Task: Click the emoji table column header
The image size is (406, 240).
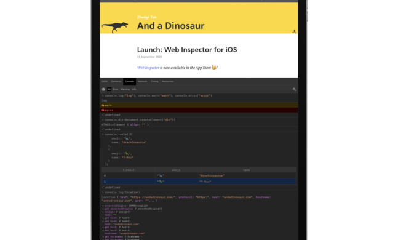Action: point(177,170)
